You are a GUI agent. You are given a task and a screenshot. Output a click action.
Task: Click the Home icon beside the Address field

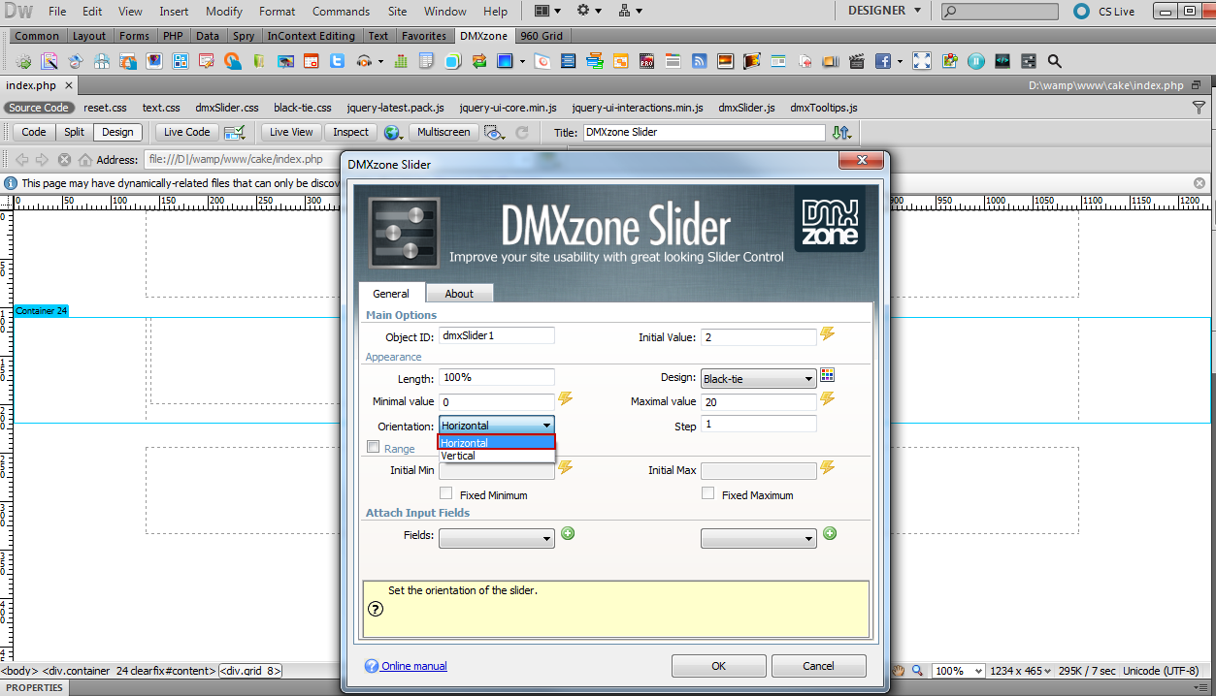point(85,160)
